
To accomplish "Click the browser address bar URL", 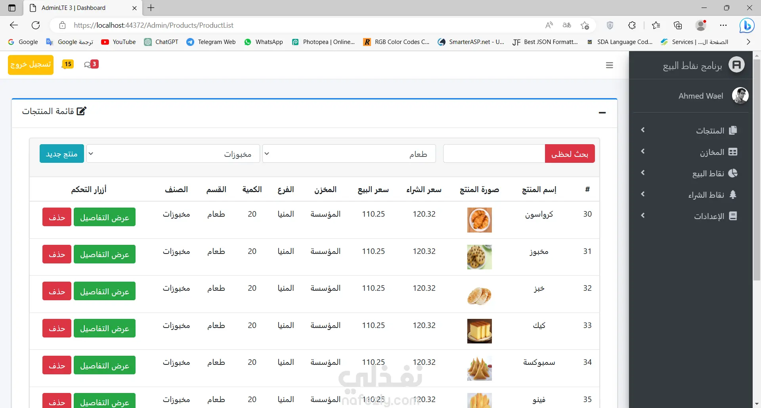I will click(153, 25).
